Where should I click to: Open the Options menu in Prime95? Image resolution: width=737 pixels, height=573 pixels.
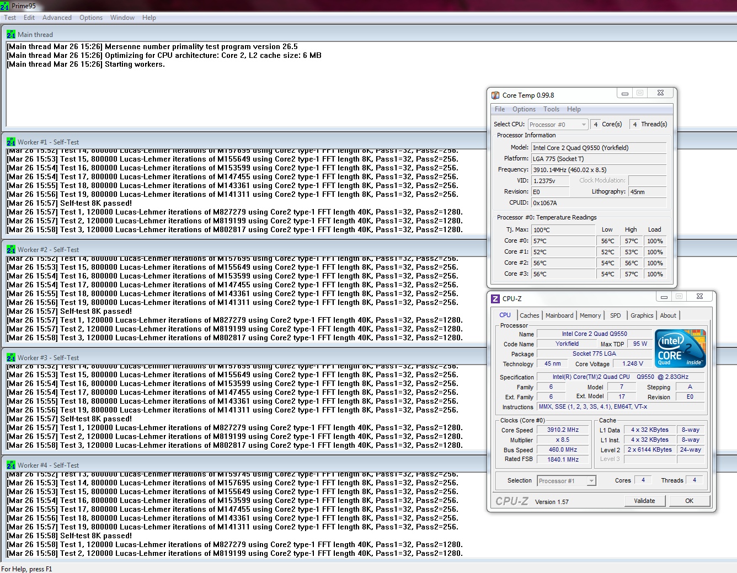91,18
